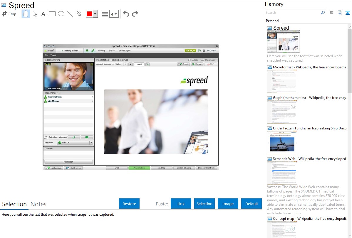Image resolution: width=352 pixels, height=238 pixels.
Task: Click the Paste Default button
Action: tap(252, 204)
